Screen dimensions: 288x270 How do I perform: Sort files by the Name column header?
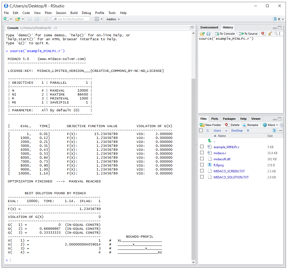coord(222,136)
